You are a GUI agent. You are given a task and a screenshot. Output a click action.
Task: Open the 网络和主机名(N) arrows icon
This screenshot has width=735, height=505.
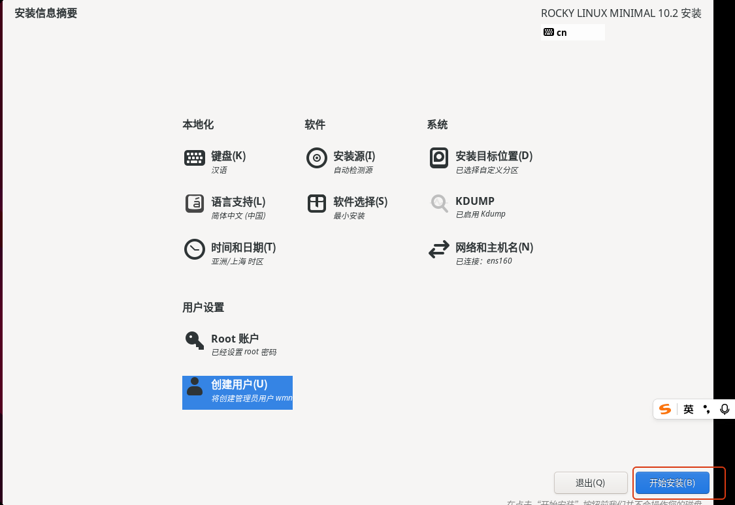439,249
